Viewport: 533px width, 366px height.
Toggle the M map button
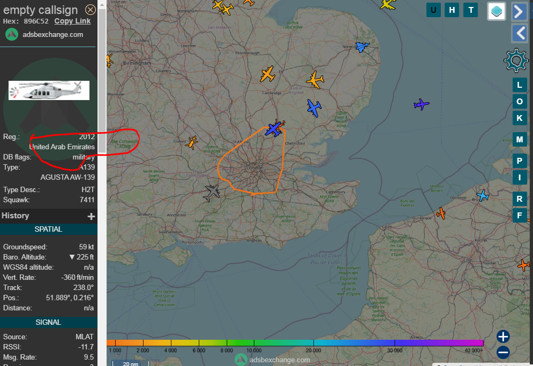pyautogui.click(x=520, y=140)
